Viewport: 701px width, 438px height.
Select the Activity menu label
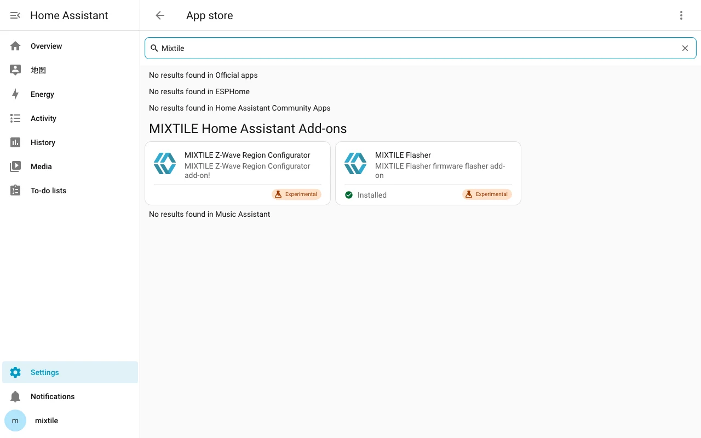coord(43,118)
